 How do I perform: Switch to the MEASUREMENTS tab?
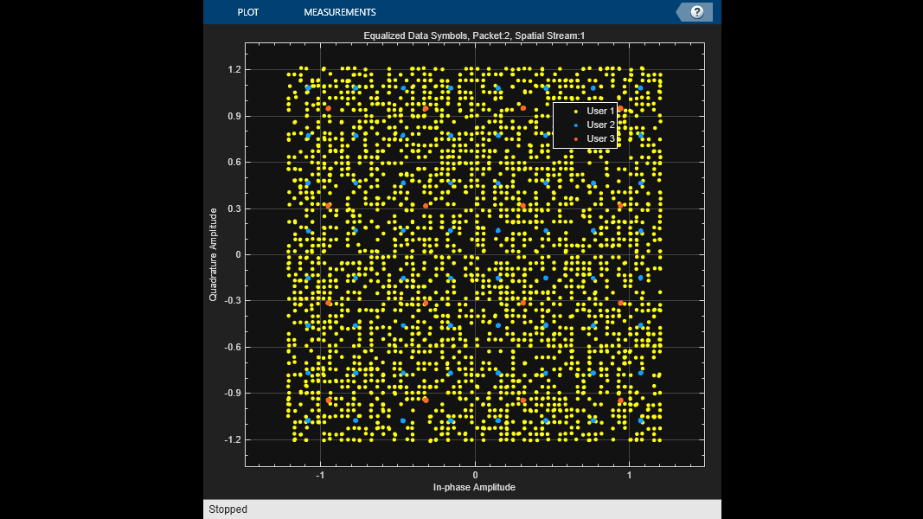339,12
